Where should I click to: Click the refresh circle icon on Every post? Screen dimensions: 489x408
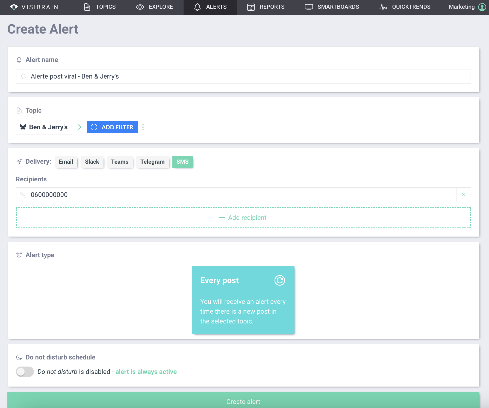click(x=280, y=280)
